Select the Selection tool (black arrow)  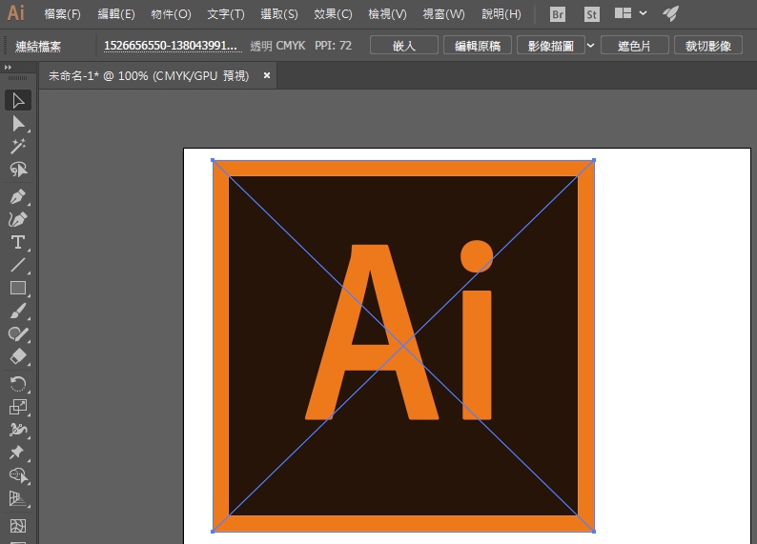(18, 101)
